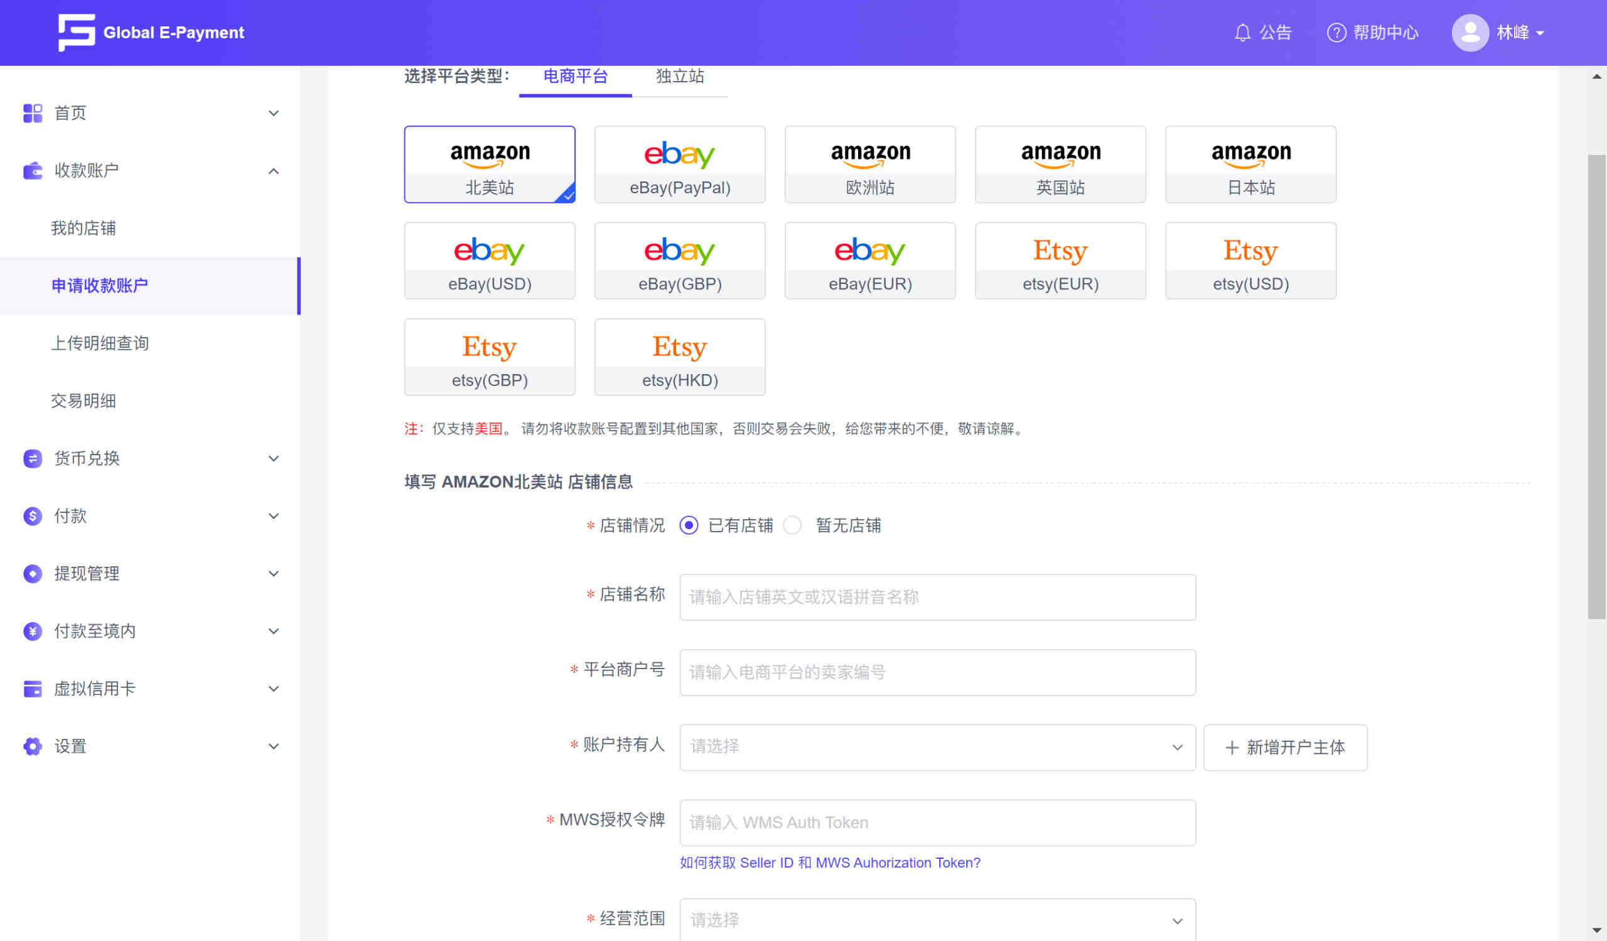Viewport: 1607px width, 941px height.
Task: Click the 首页 dashboard grid icon
Action: tap(33, 114)
